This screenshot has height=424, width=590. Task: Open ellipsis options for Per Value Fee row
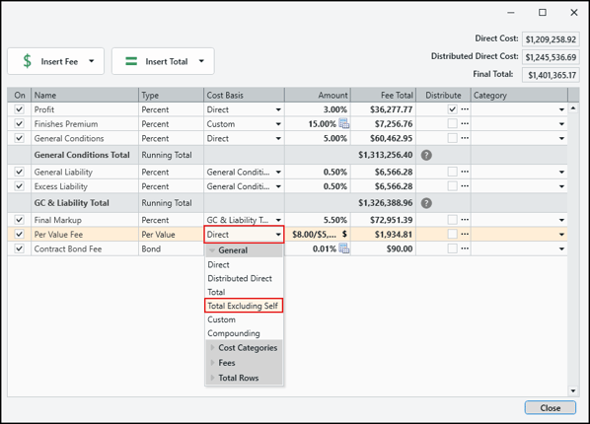tap(465, 235)
